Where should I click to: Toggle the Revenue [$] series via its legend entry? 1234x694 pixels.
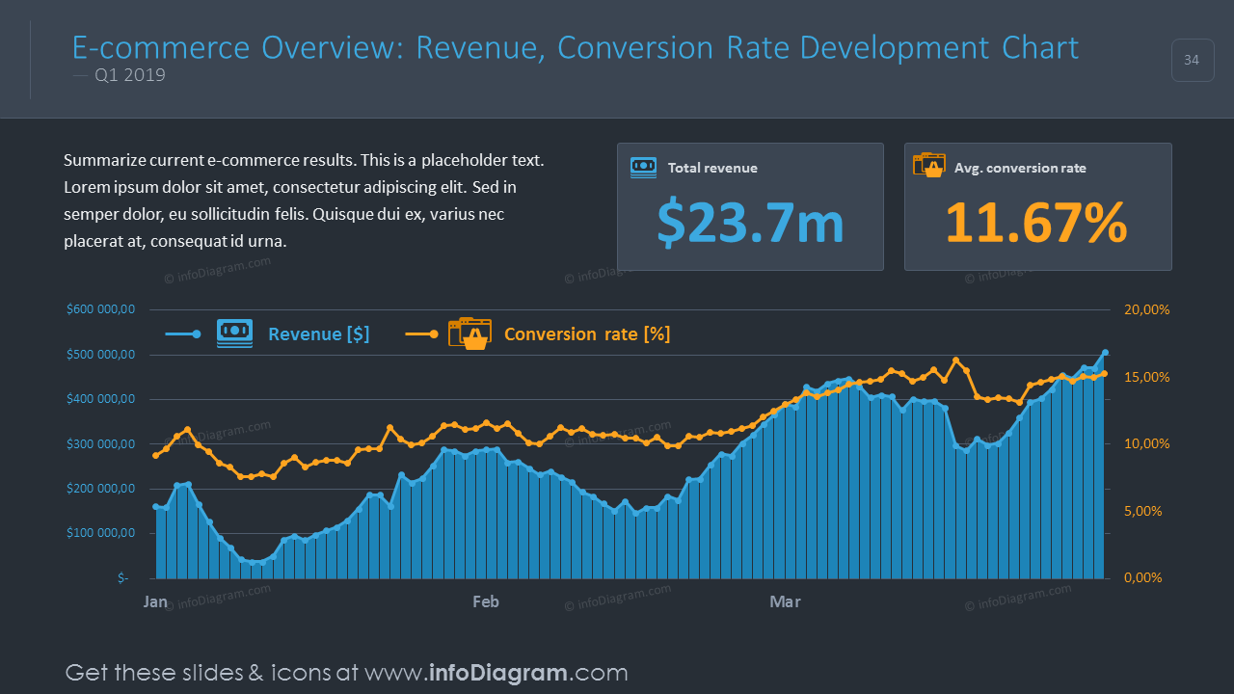319,334
